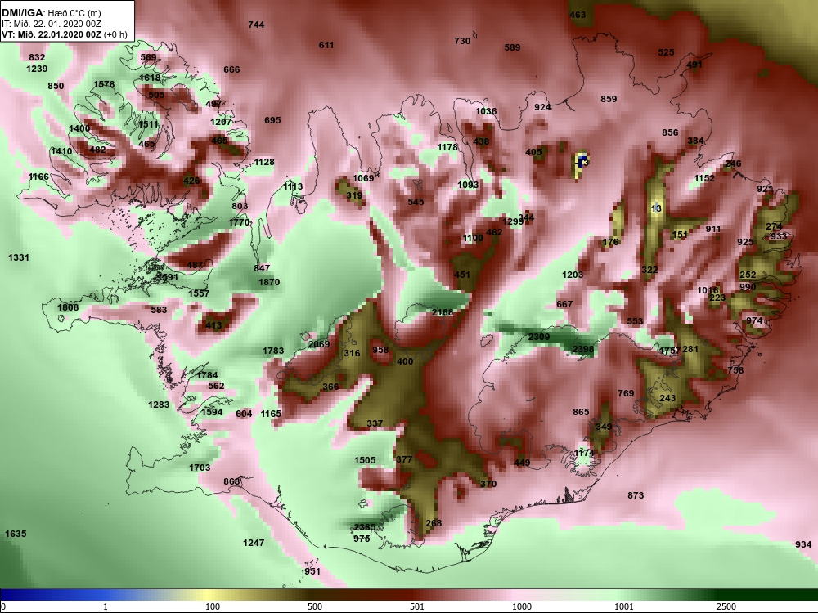Click the 1400 map value
The width and height of the screenshot is (818, 613).
pyautogui.click(x=79, y=128)
